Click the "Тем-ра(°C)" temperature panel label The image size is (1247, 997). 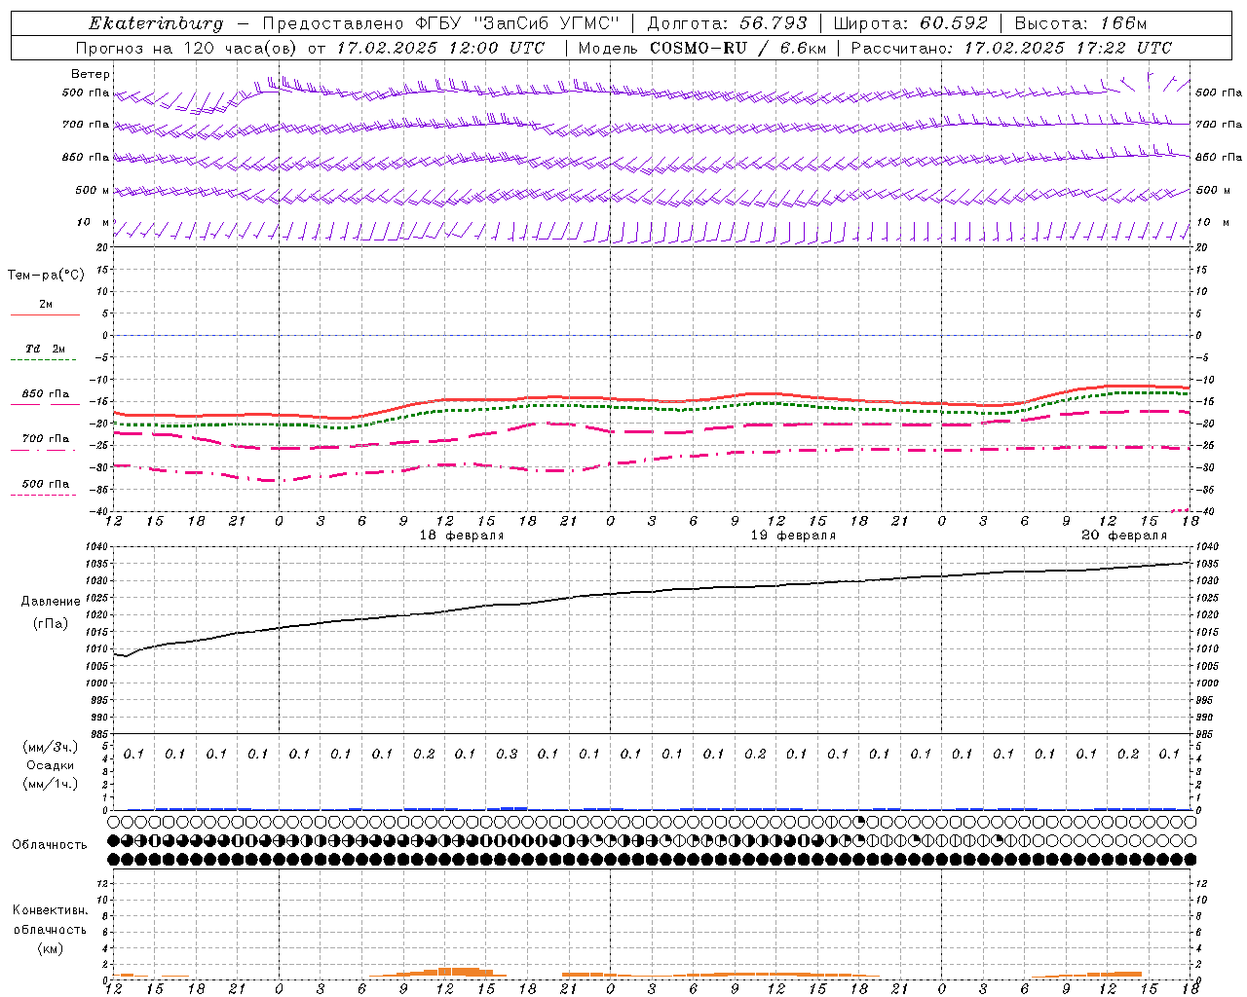(x=46, y=276)
